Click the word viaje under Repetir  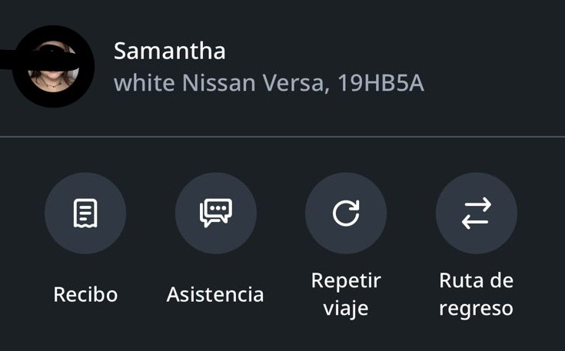346,309
